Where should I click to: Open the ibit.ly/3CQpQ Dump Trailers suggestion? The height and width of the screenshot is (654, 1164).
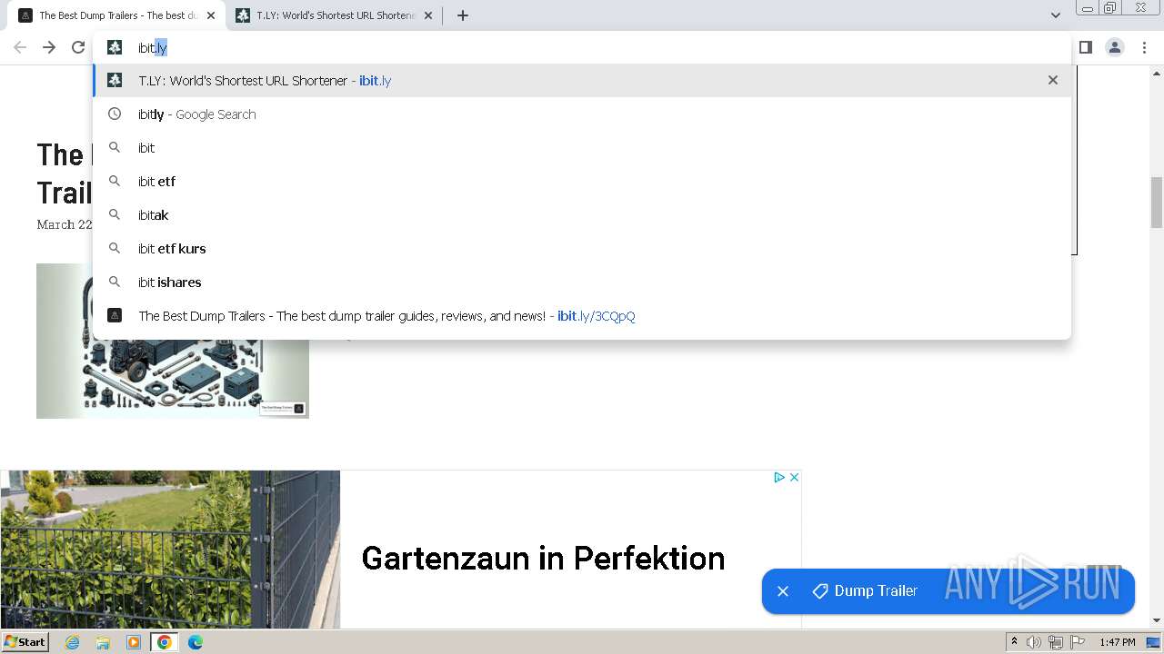(582, 316)
